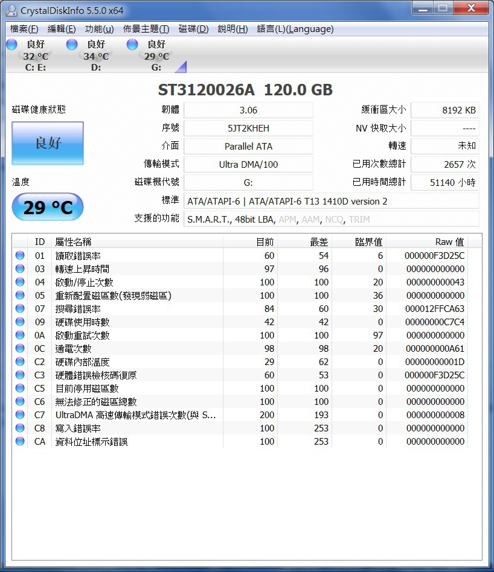The image size is (494, 572).
Task: Click status orb for attribute 07 搜尋錯誤率
Action: [20, 308]
